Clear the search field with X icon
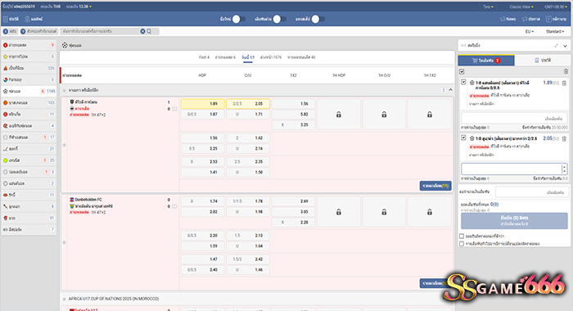The height and width of the screenshot is (311, 573). 142,31
